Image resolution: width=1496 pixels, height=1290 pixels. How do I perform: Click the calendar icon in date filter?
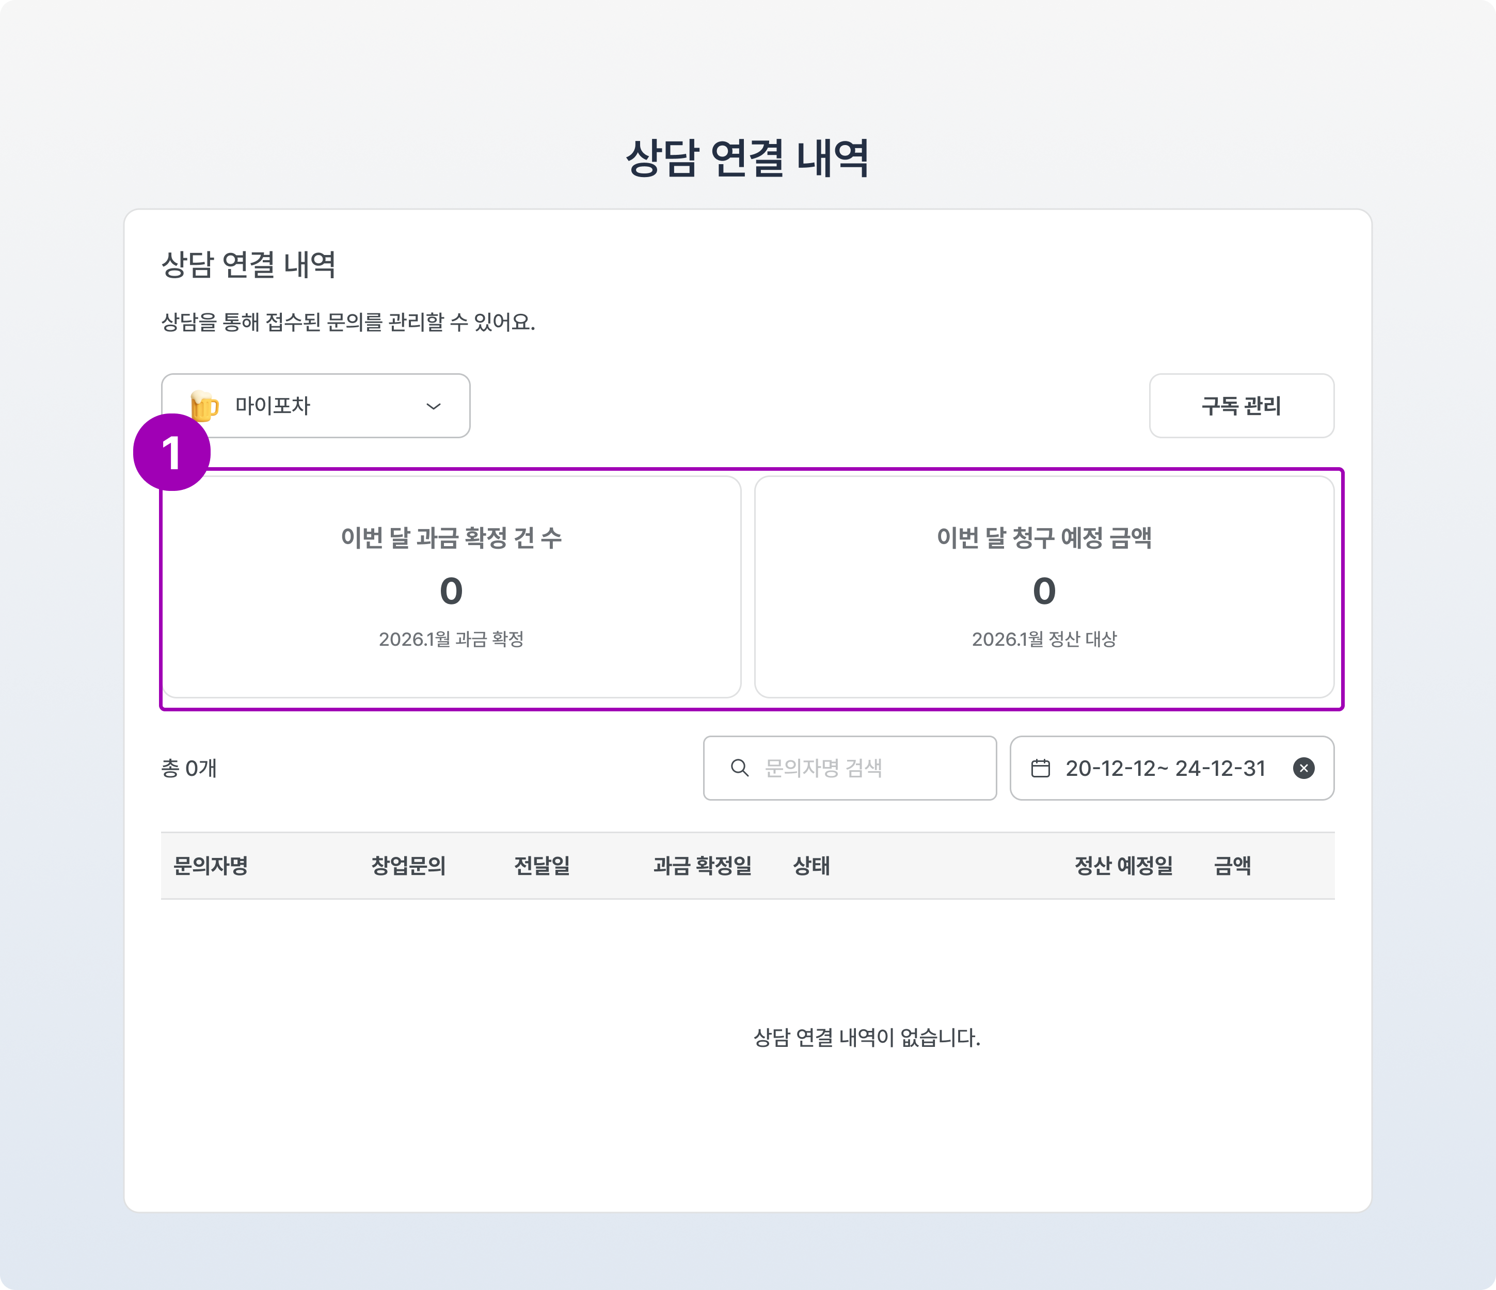click(x=1040, y=768)
